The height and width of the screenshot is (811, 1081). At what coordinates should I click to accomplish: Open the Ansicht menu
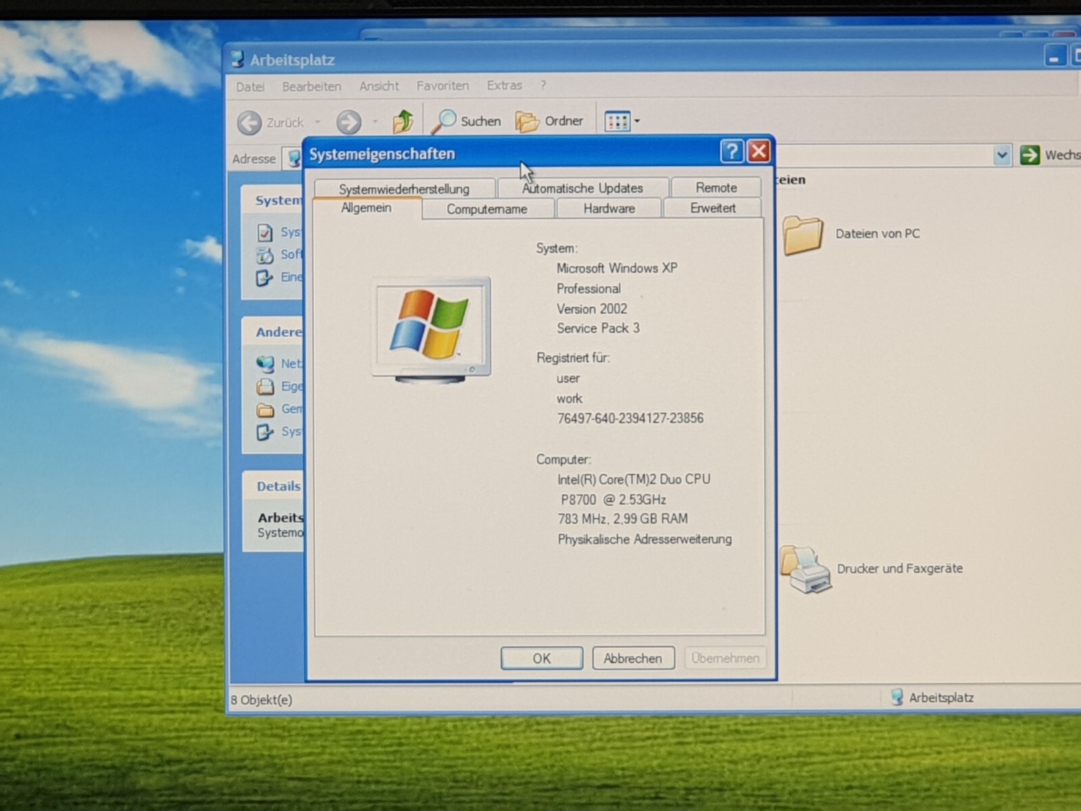point(379,86)
